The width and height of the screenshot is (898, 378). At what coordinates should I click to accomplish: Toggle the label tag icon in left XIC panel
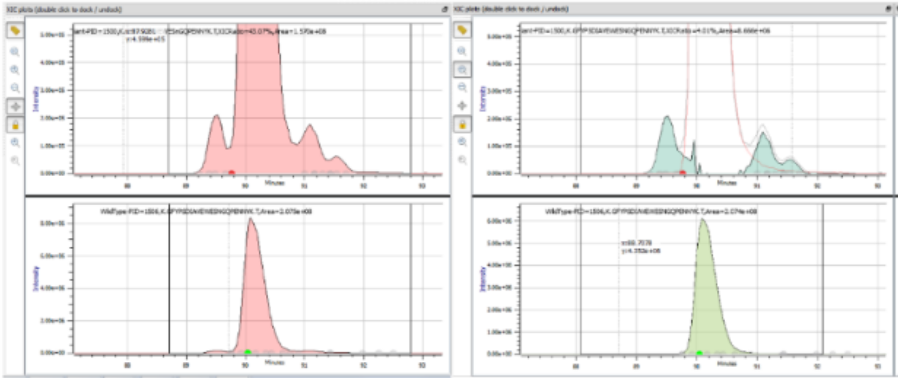click(15, 31)
